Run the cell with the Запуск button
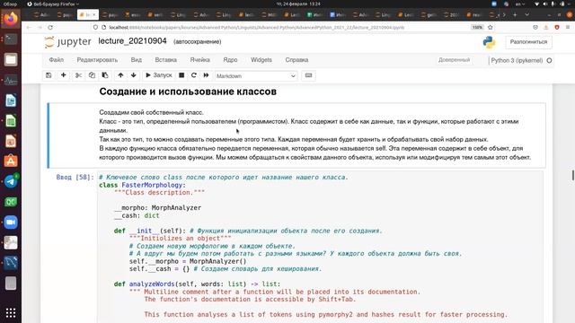Image resolution: width=575 pixels, height=323 pixels. click(x=159, y=75)
